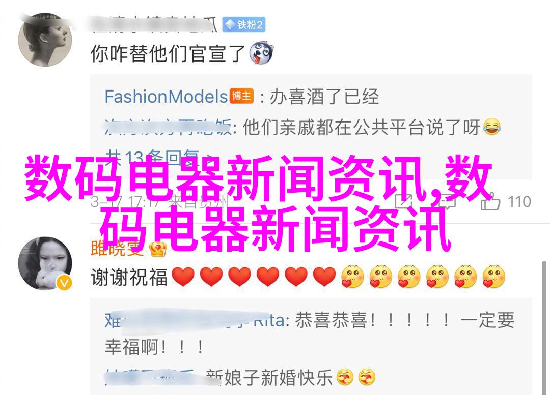Click the scrollbar on the right edge
Screen dimensions: 550x395
[544, 328]
